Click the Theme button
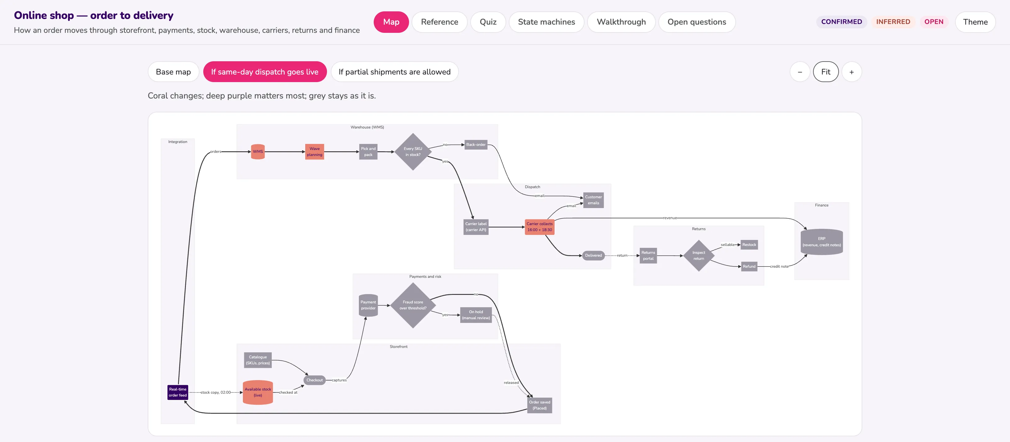Viewport: 1010px width, 442px height. (975, 22)
